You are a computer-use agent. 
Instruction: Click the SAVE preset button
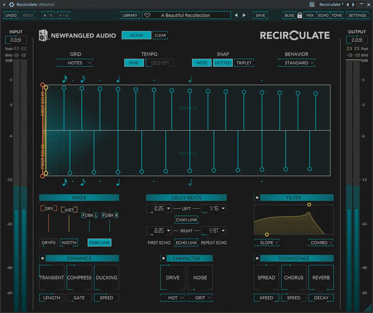[260, 15]
